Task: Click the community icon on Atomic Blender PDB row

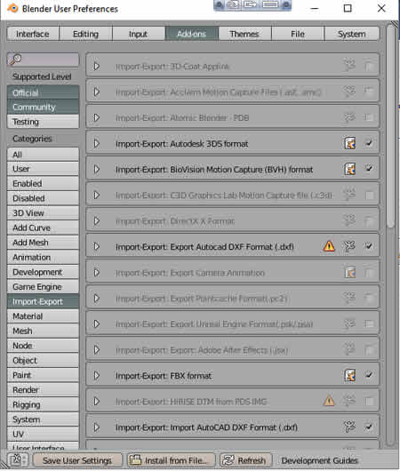Action: pos(349,117)
